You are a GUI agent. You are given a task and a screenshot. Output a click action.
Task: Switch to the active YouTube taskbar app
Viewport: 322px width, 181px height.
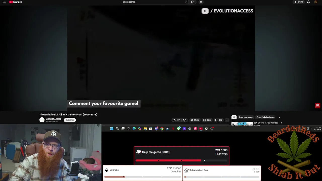coord(201,129)
